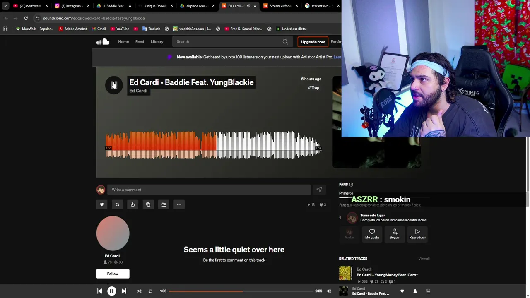Click the SoundCloud logo
This screenshot has height=298, width=530.
click(103, 41)
